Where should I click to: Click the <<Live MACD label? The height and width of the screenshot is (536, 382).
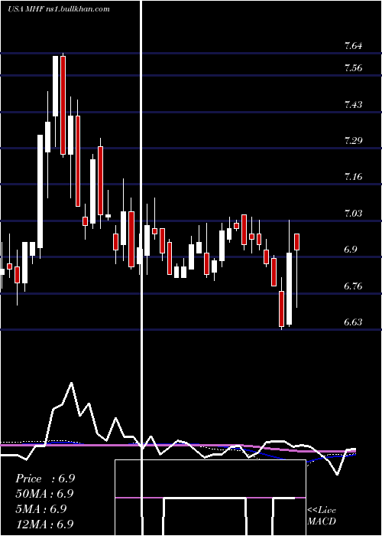pyautogui.click(x=322, y=515)
